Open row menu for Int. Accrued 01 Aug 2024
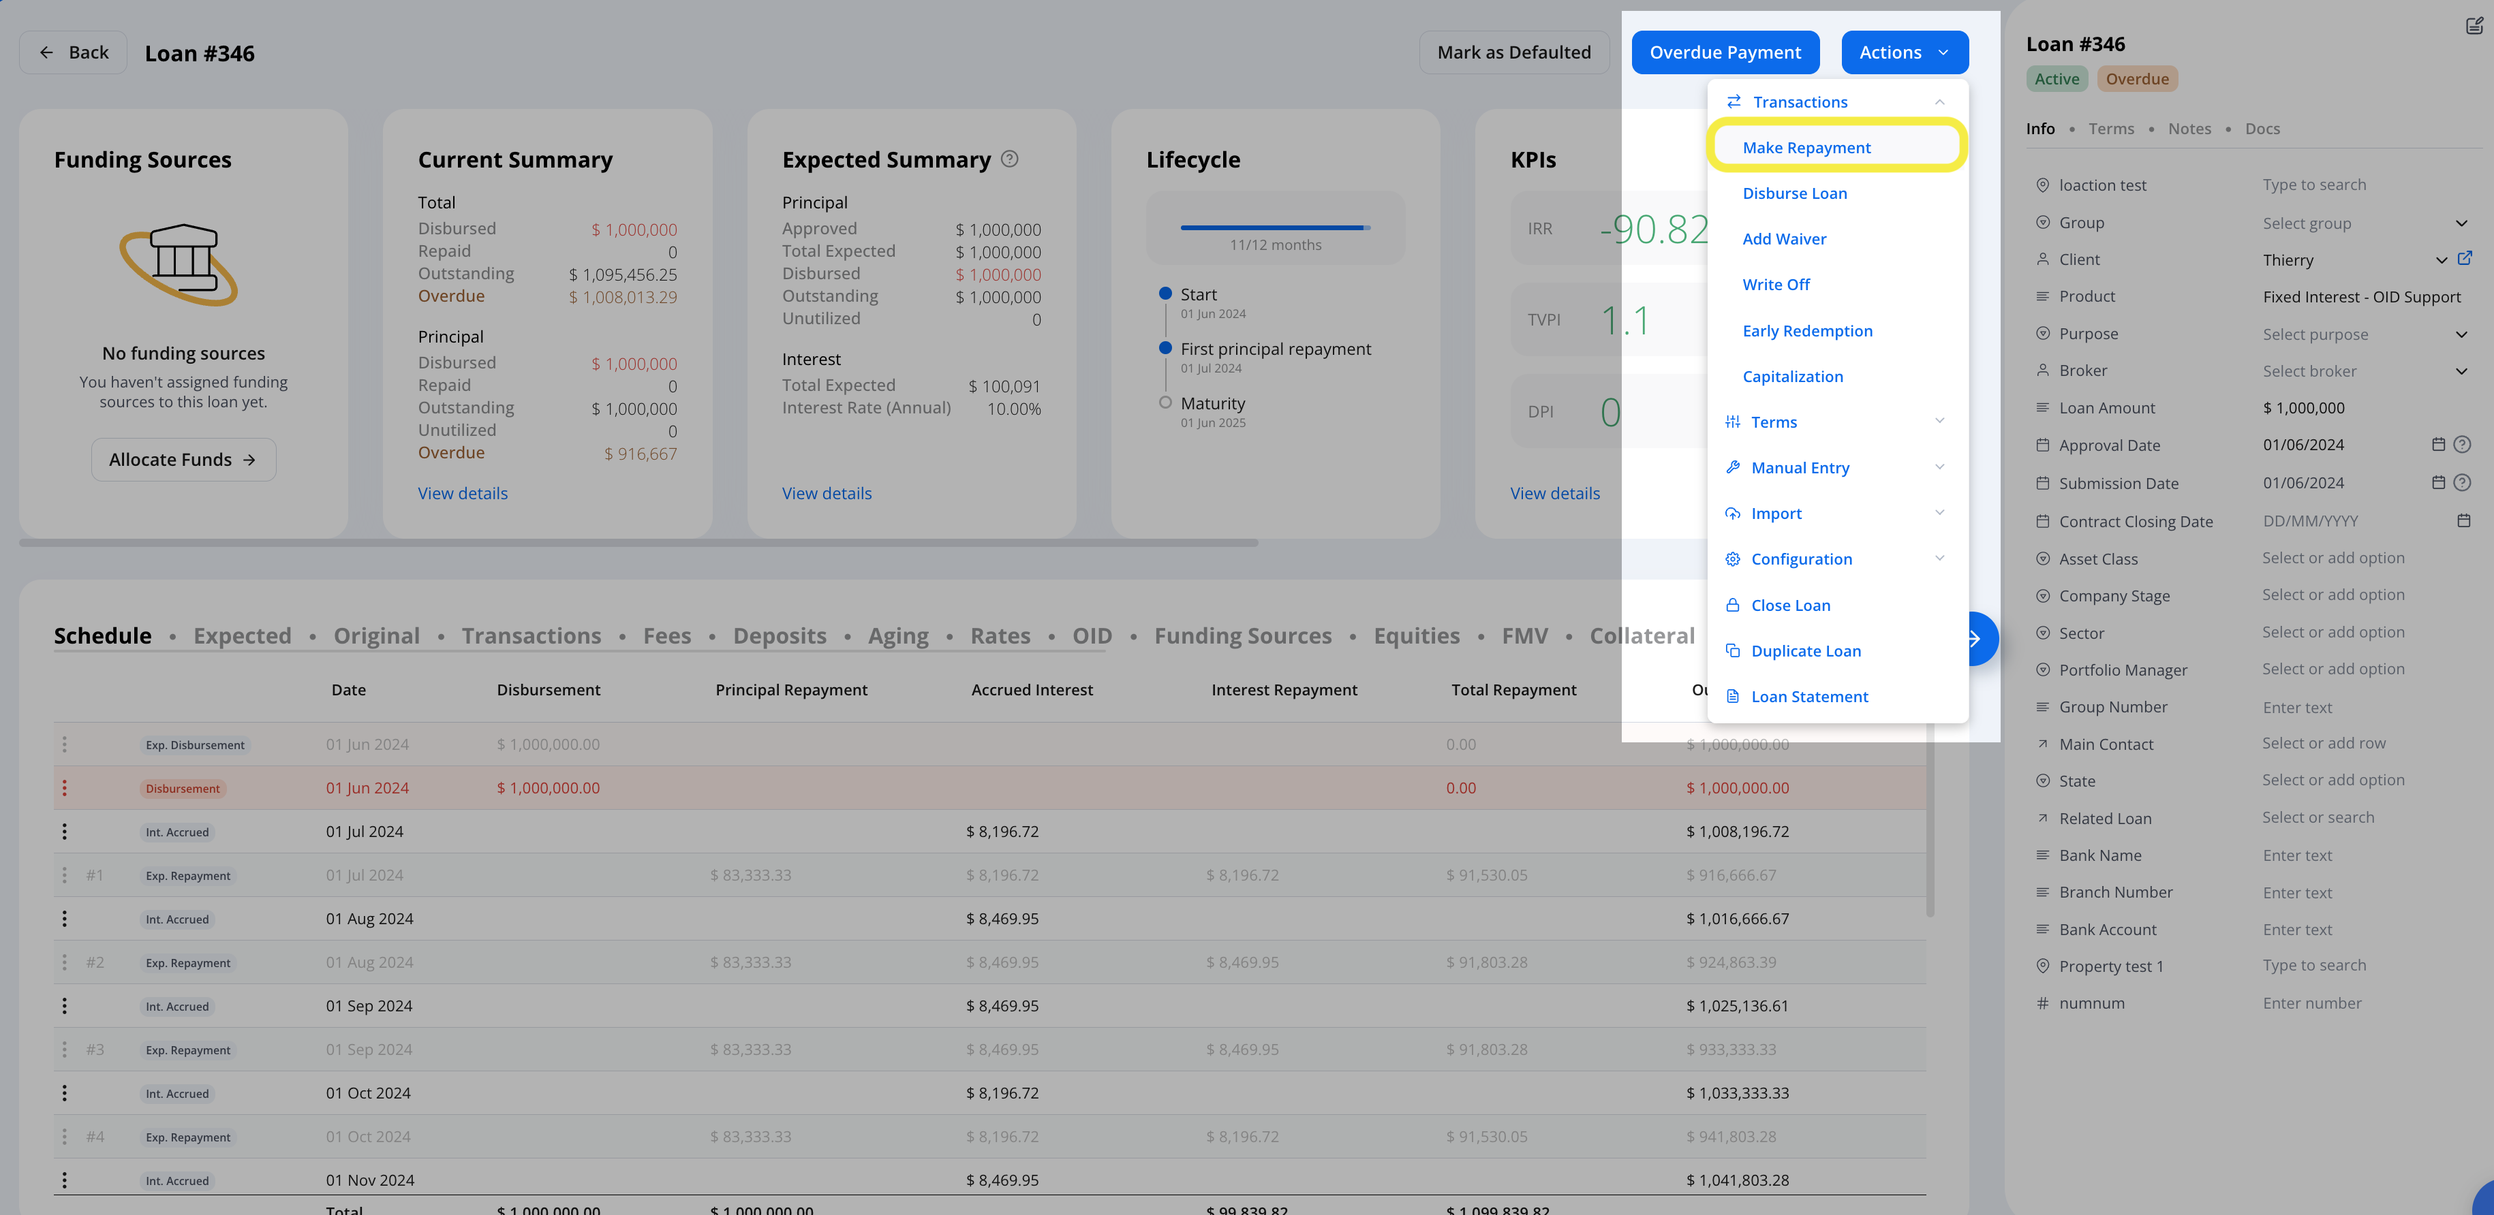 65,919
